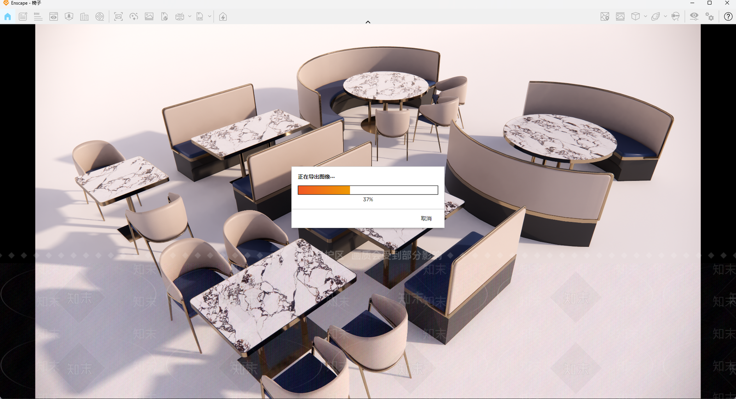This screenshot has width=736, height=399.
Task: Click the export file with checkmark icon
Action: [164, 17]
